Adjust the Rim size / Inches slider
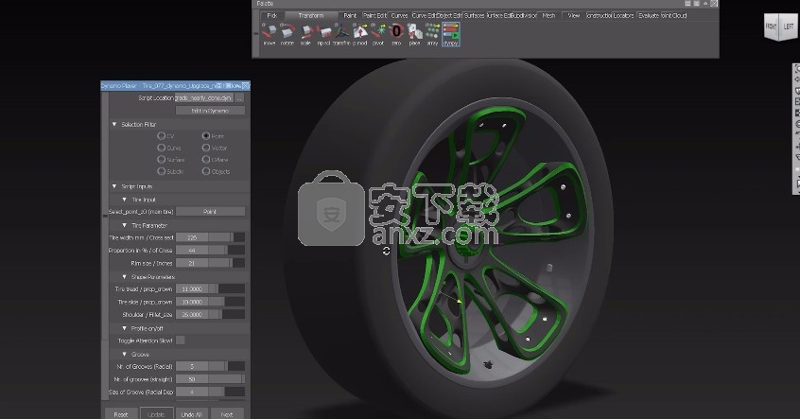 click(x=226, y=263)
